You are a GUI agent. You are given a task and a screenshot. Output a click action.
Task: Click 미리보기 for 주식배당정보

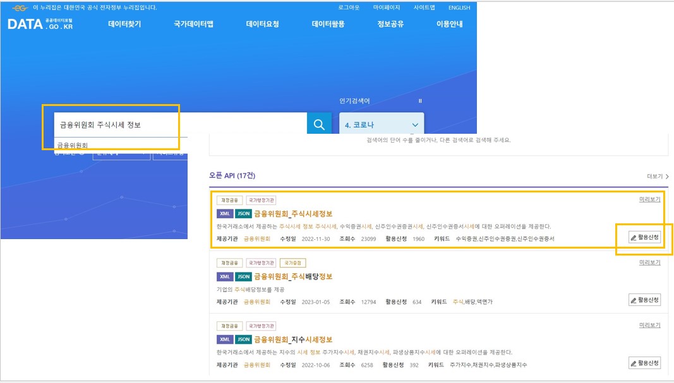pyautogui.click(x=649, y=262)
